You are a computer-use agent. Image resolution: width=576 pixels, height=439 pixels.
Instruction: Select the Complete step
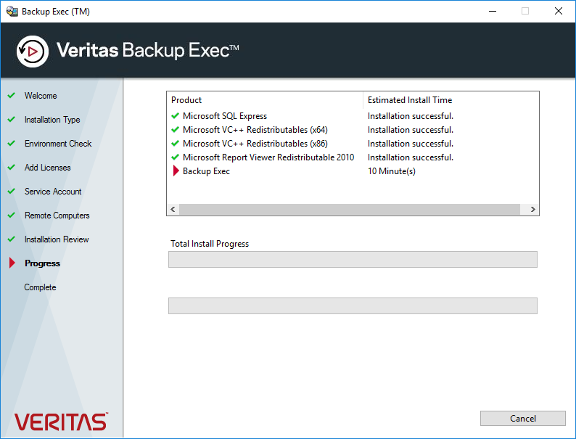click(x=40, y=287)
